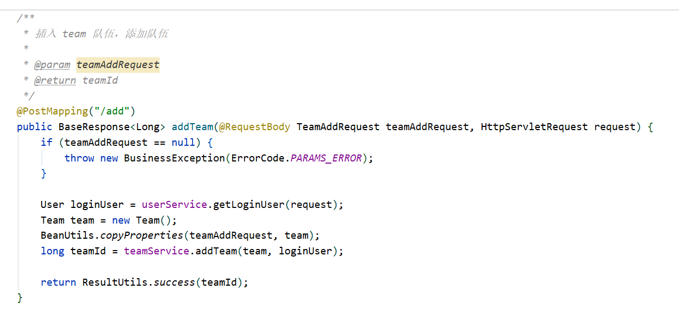Click teamService field reference
679x310 pixels.
coord(157,251)
